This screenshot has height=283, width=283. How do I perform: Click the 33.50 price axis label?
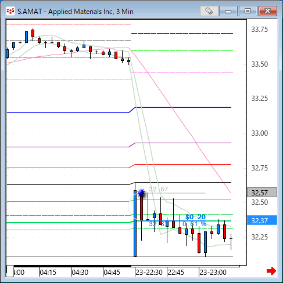point(260,64)
